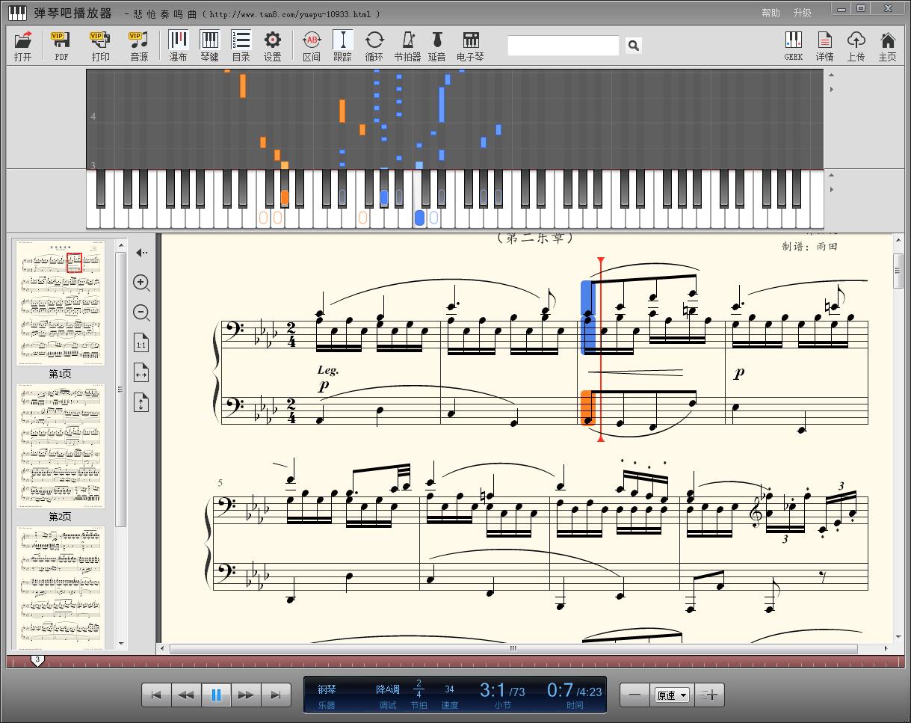Click the magnifier search button
Image resolution: width=911 pixels, height=723 pixels.
tap(633, 46)
